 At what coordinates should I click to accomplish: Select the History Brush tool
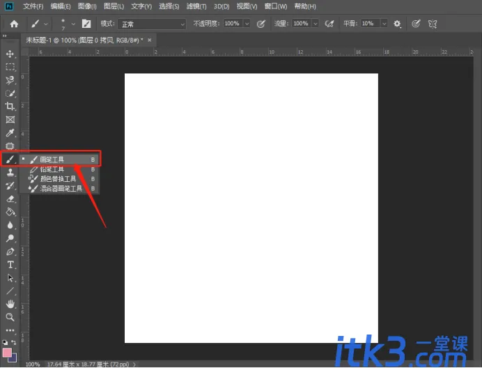coord(10,185)
